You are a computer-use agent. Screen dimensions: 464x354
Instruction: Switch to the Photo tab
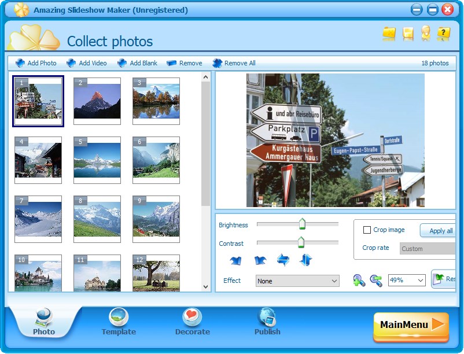44,322
